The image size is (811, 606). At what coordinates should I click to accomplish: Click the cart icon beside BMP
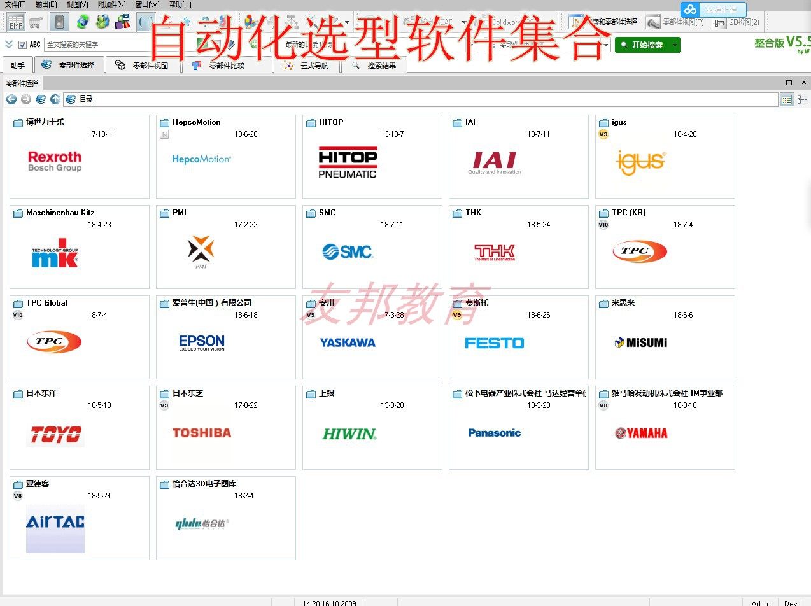coord(36,22)
